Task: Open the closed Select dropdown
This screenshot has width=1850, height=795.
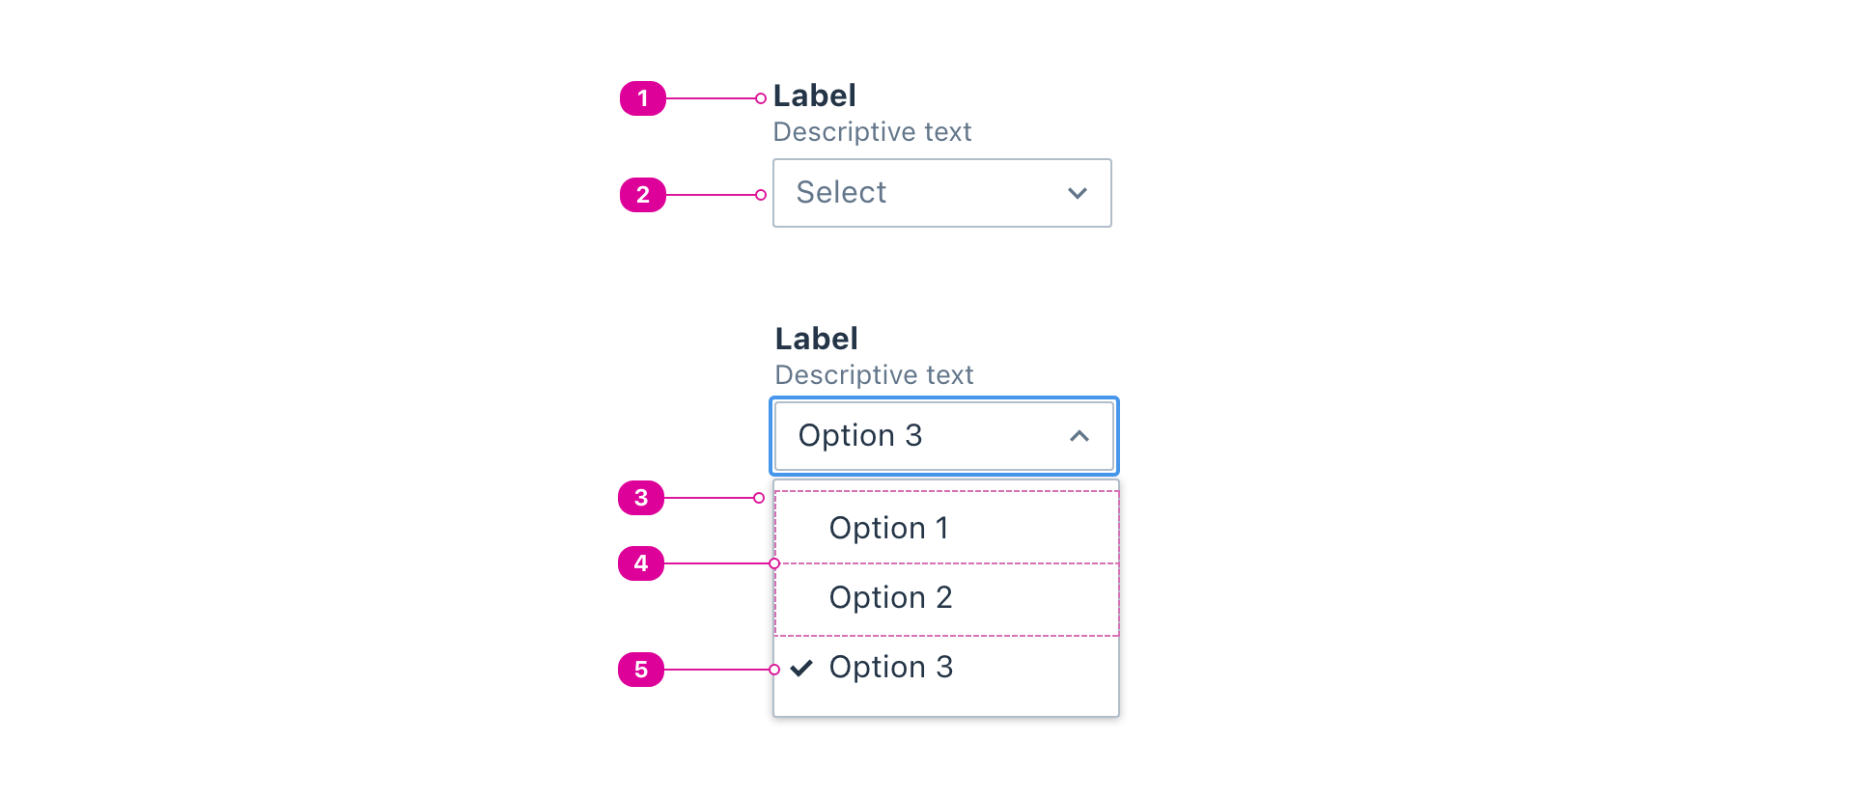Action: coord(941,193)
